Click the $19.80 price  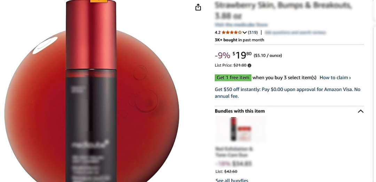[x=242, y=55]
